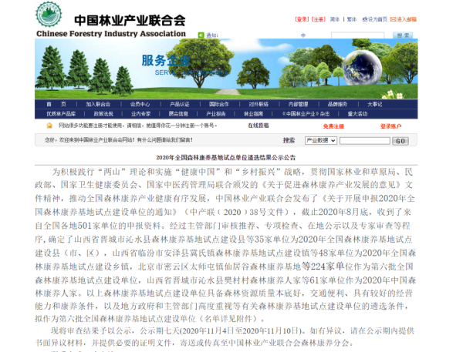Click the red 登录账户 link
The height and width of the screenshot is (352, 463).
tap(391, 125)
